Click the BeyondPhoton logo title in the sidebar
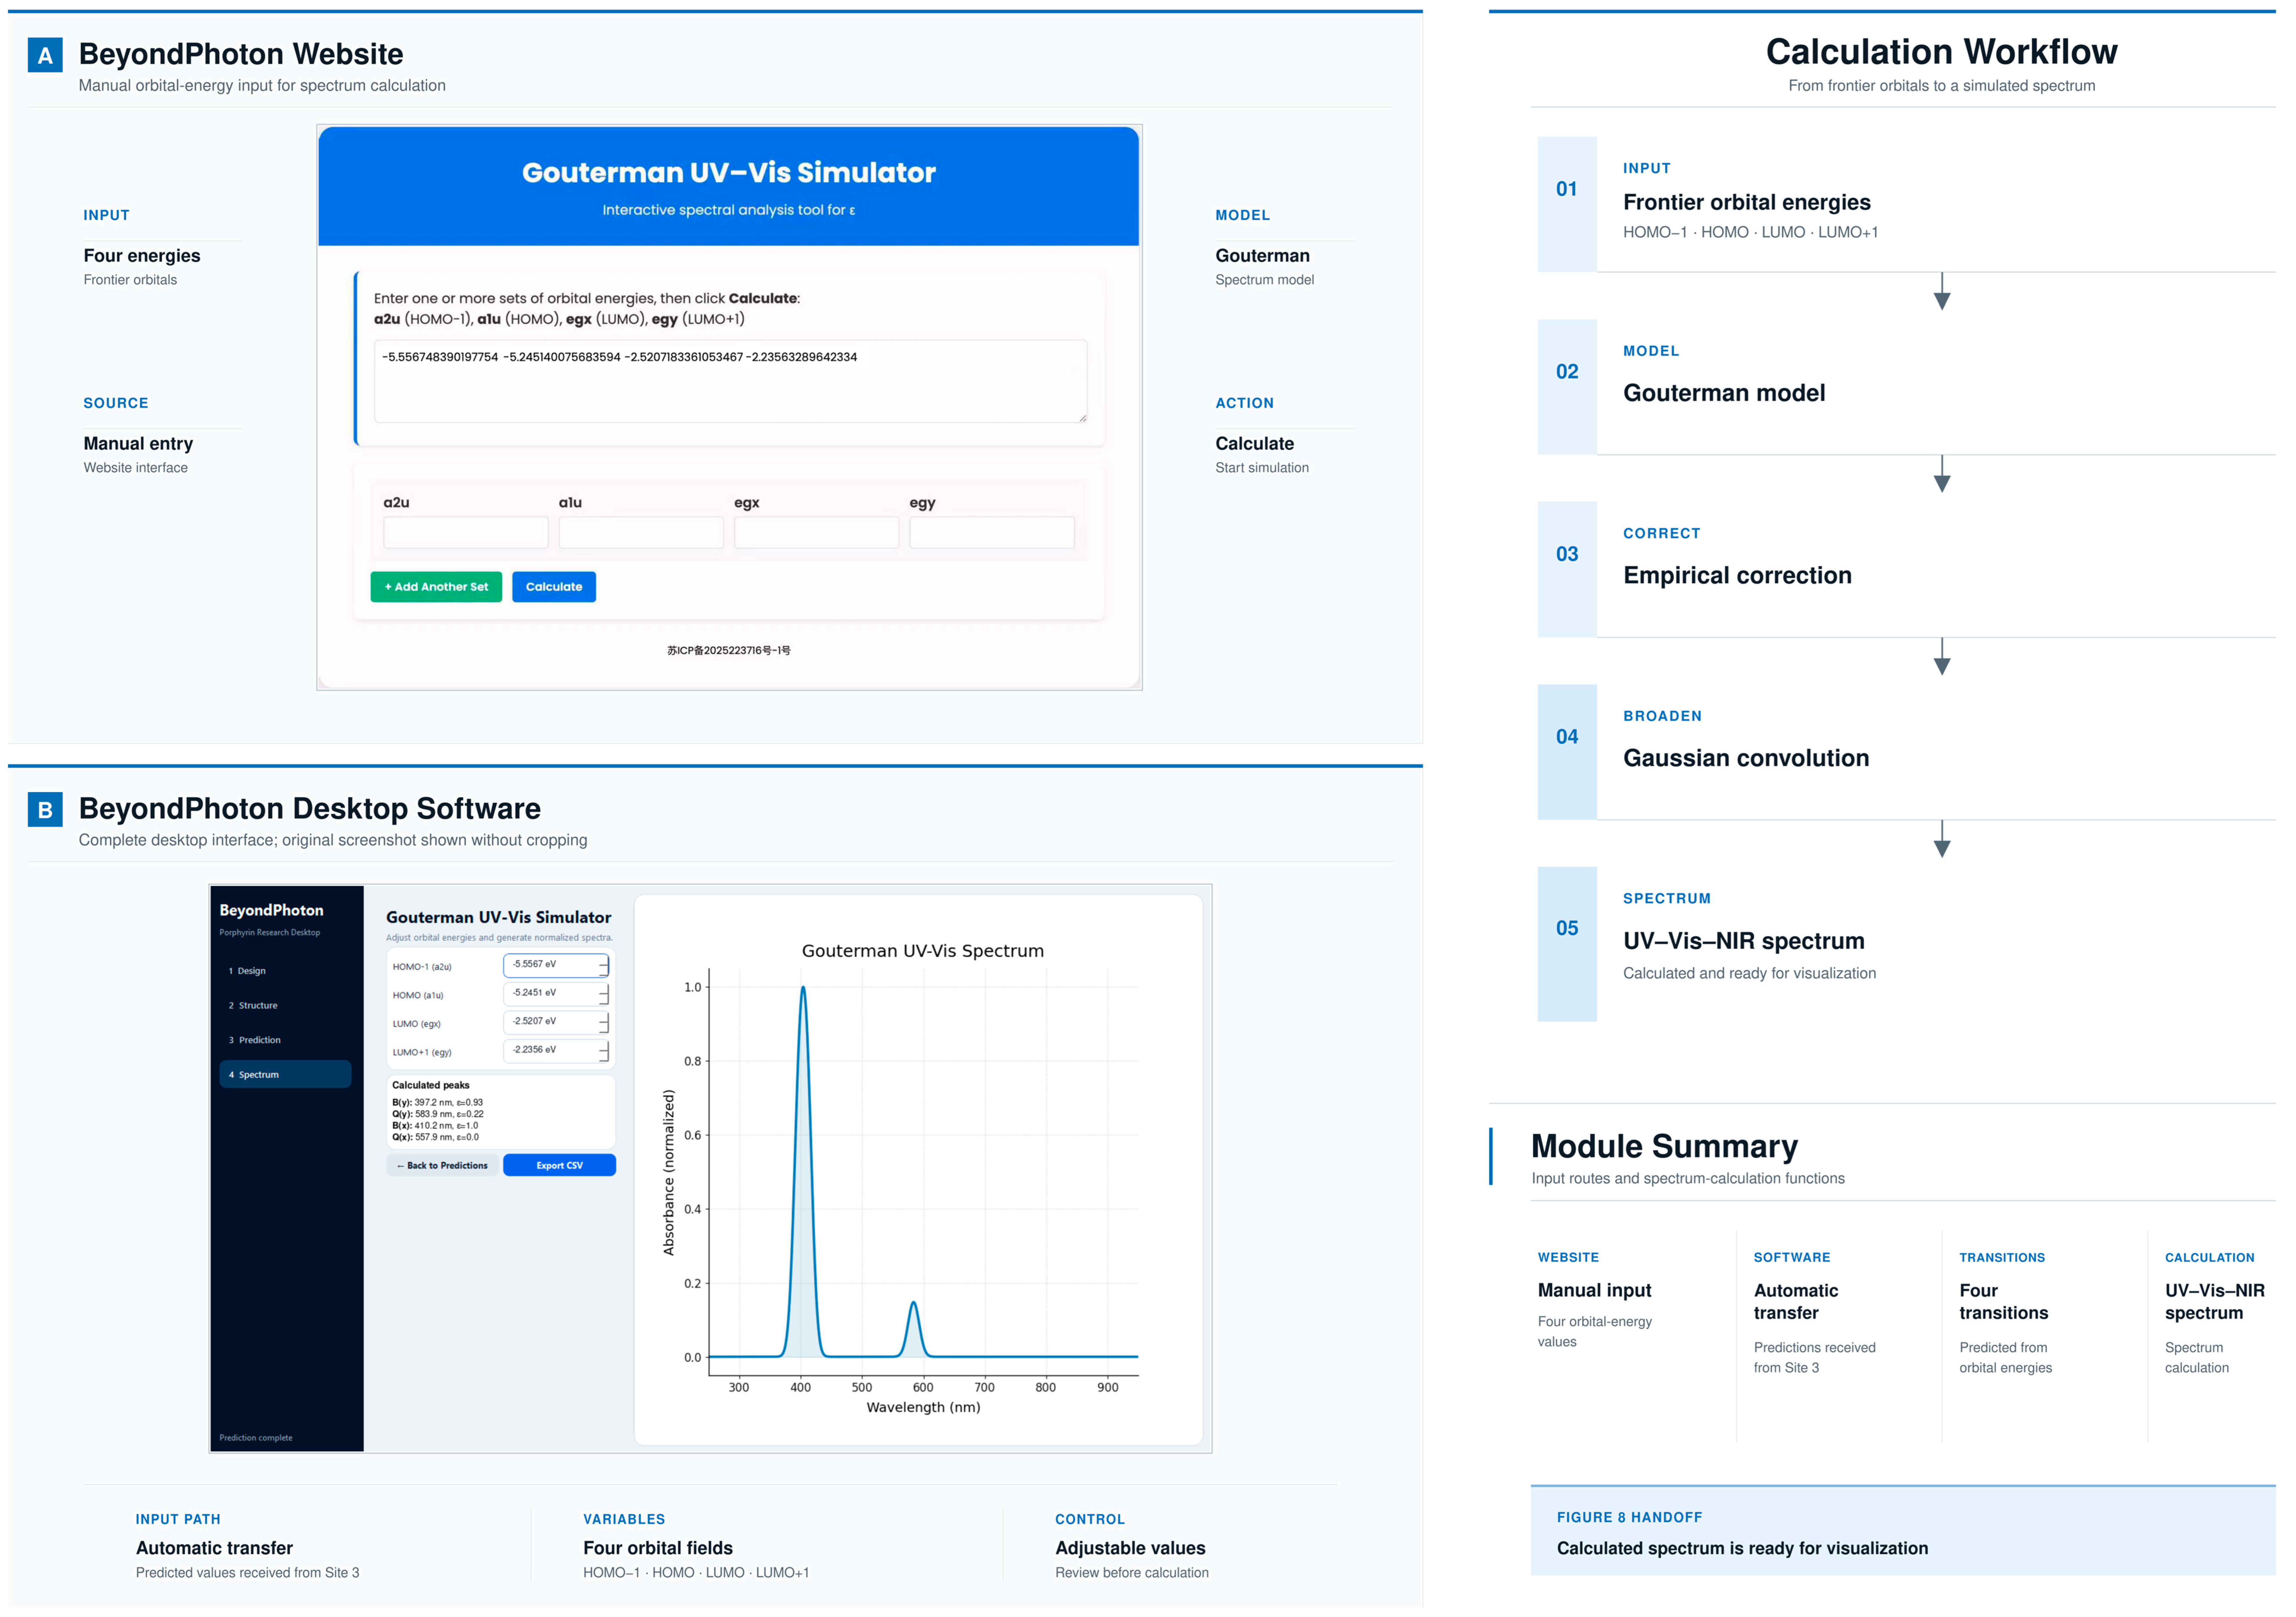The width and height of the screenshot is (2296, 1617). tap(272, 911)
